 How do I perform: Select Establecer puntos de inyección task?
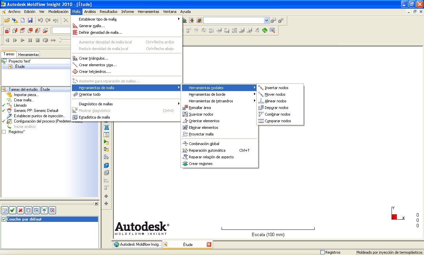[x=40, y=116]
